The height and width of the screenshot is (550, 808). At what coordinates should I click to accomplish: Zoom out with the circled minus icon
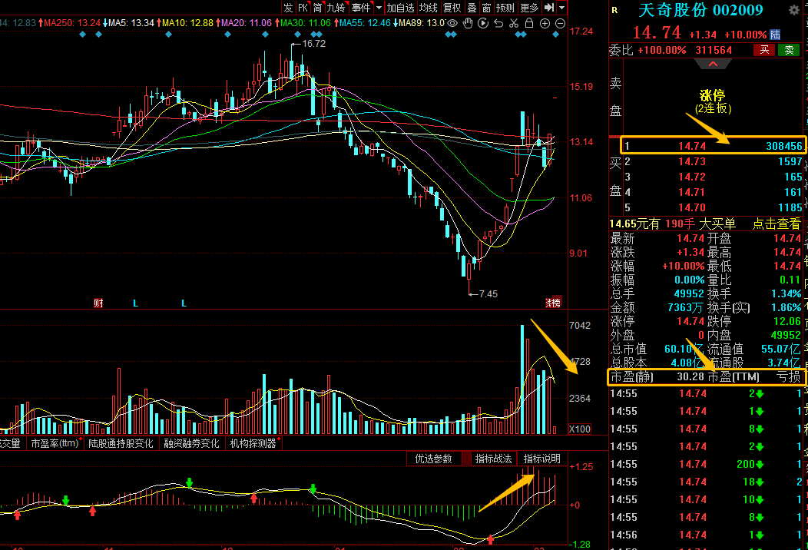point(560,23)
